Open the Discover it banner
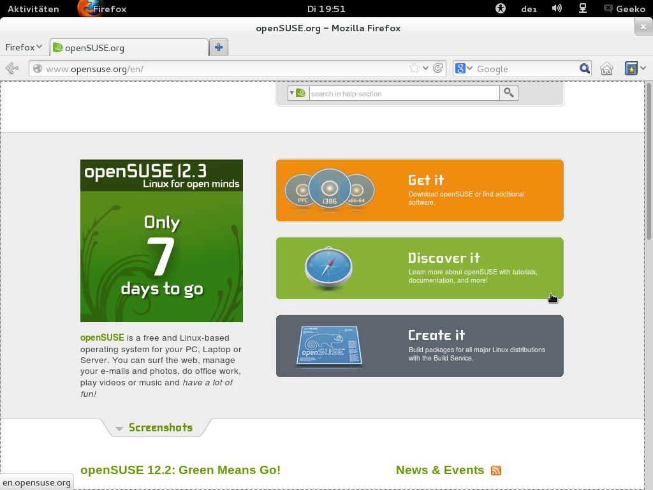653x490 pixels. 420,269
